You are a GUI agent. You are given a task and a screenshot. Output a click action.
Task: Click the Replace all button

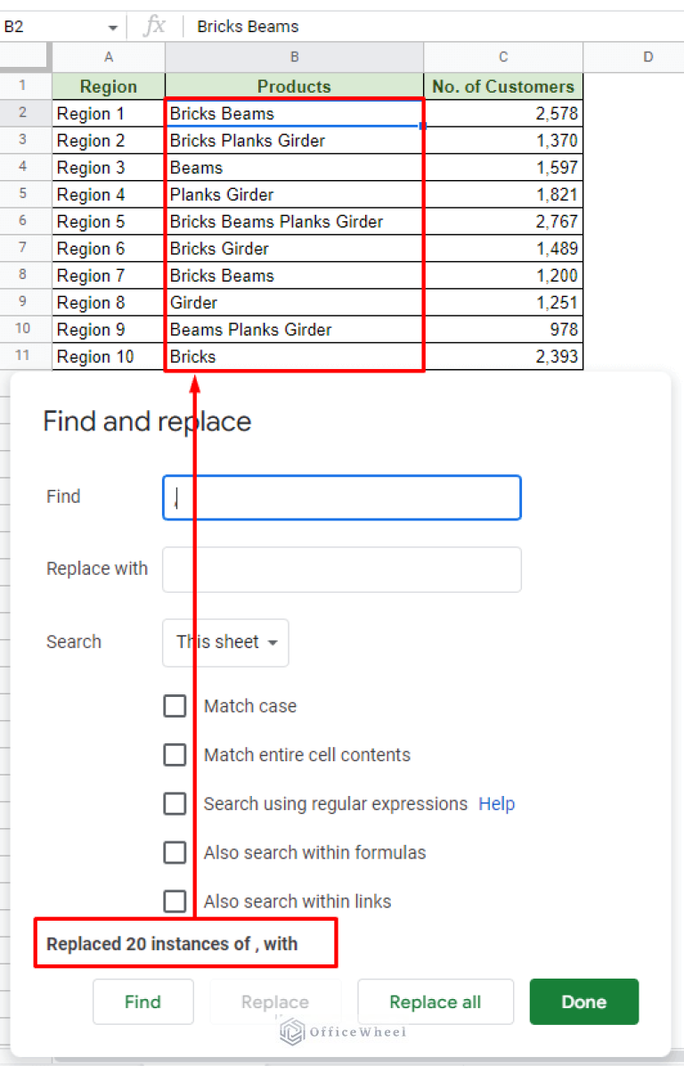point(435,1001)
